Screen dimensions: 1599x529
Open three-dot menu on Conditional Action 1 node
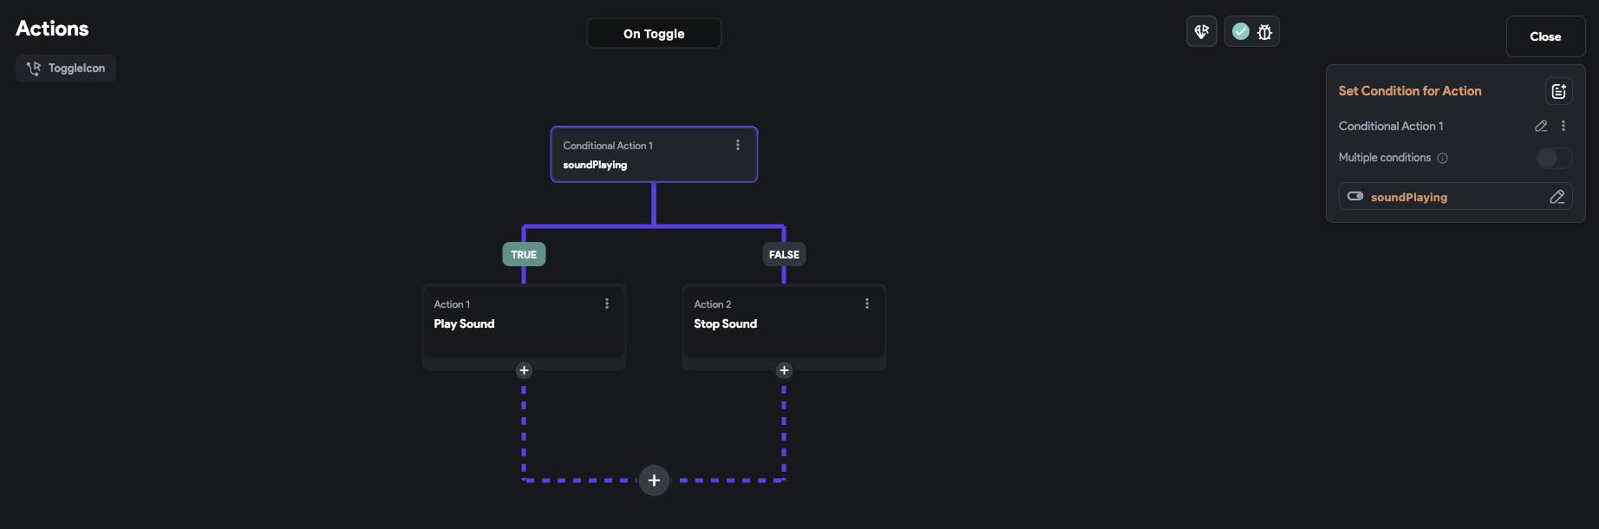pyautogui.click(x=738, y=145)
